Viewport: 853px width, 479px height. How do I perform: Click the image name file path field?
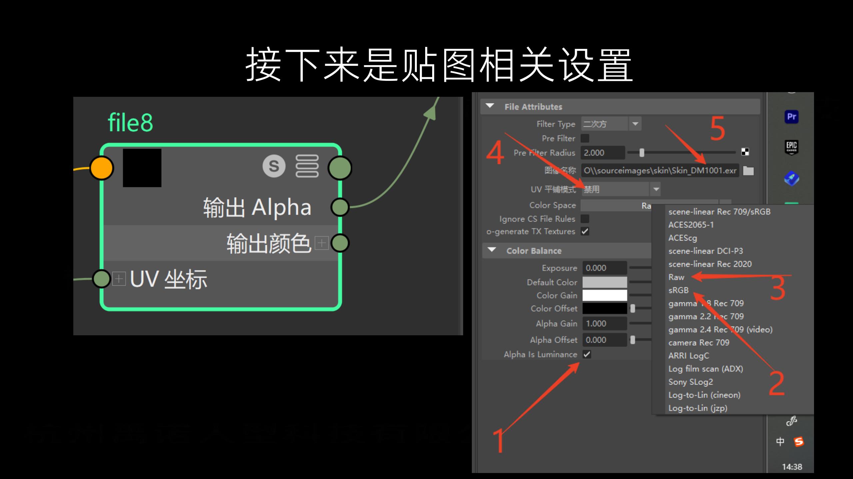click(x=660, y=171)
